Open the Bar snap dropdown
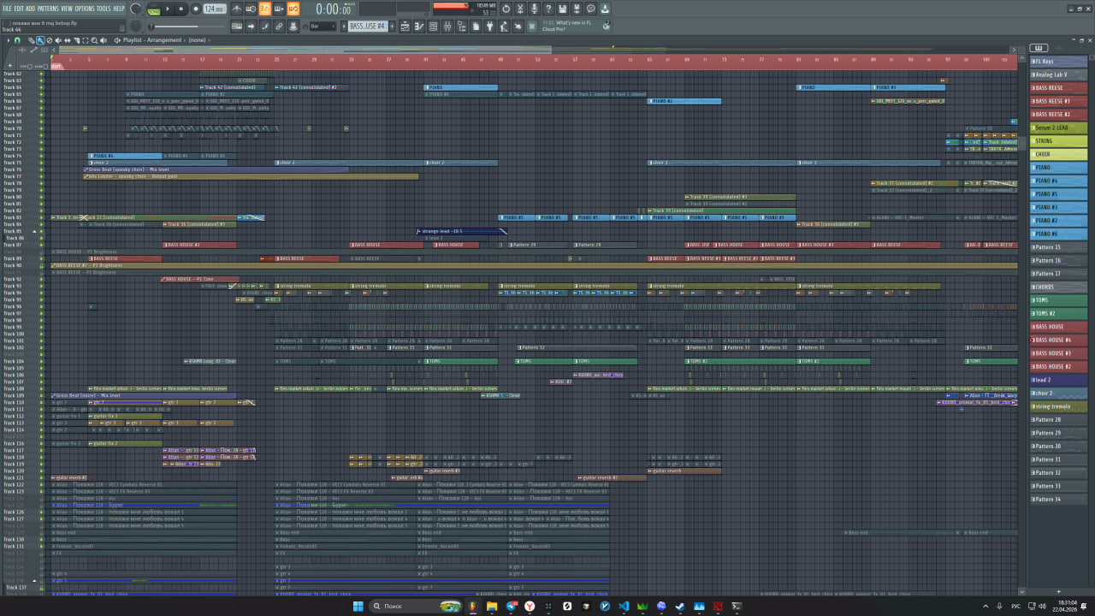 click(323, 27)
